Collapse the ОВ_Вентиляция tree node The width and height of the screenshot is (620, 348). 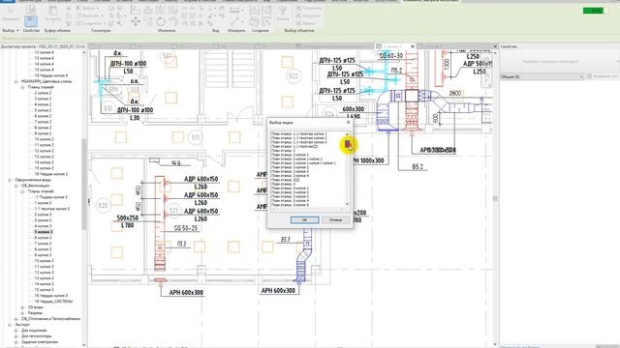[16, 186]
